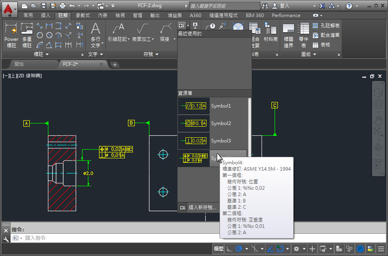Viewport: 388px width, 256px height.
Task: Pick the arc length dimension icon
Action: (40, 45)
